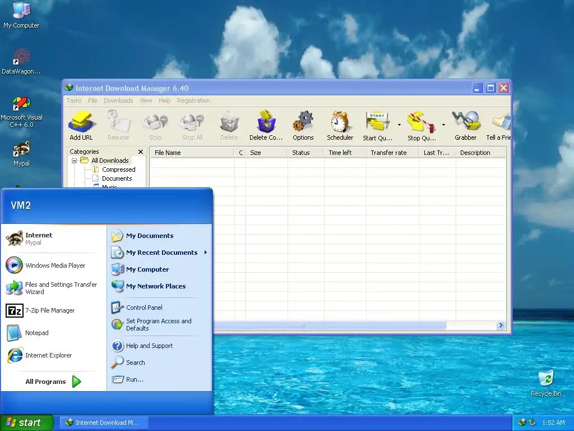Sort by Time left column header
The image size is (574, 431).
pyautogui.click(x=345, y=153)
